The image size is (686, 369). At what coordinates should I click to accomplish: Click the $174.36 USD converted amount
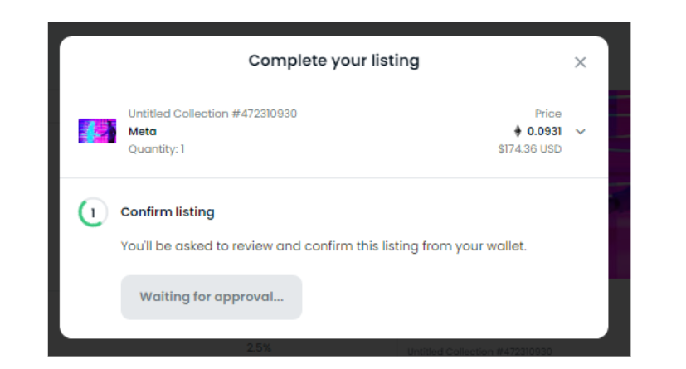tap(529, 149)
